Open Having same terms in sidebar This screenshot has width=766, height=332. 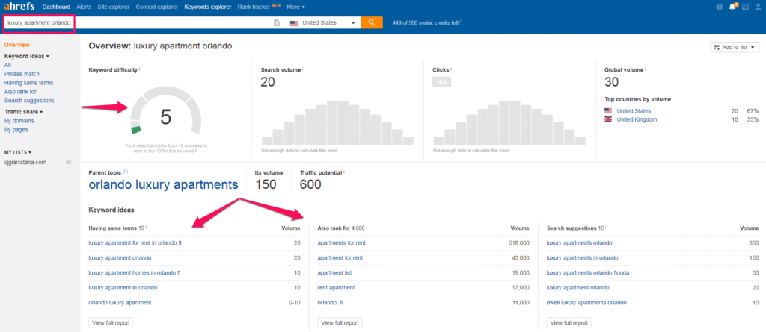coord(29,83)
